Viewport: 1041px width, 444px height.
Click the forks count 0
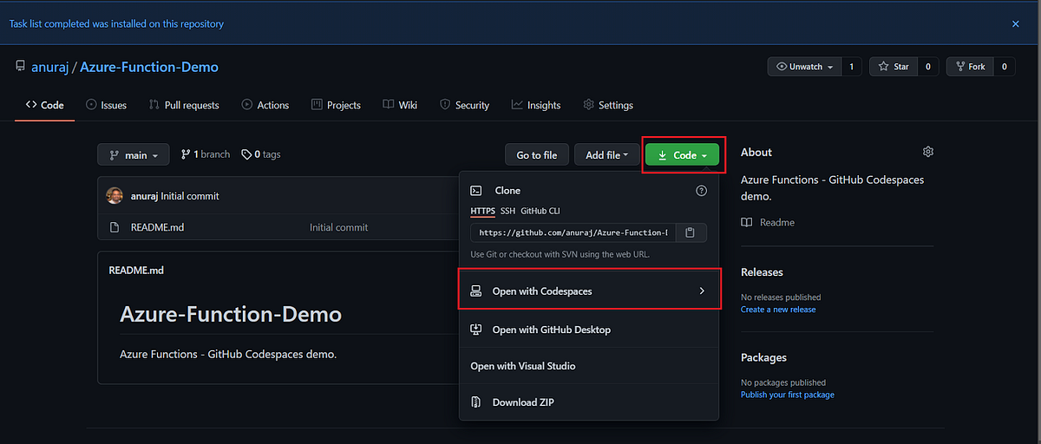tap(1004, 67)
